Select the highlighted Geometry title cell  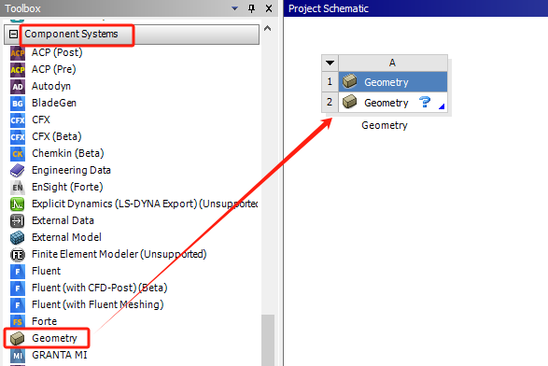pyautogui.click(x=393, y=82)
